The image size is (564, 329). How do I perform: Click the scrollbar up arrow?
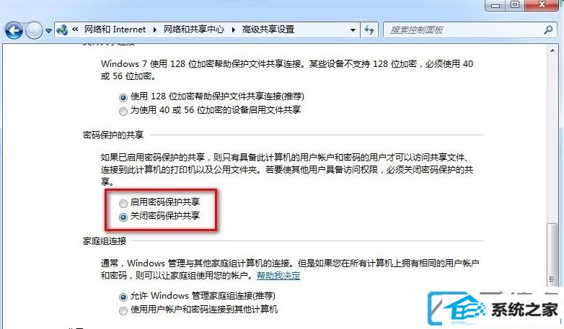click(x=552, y=50)
